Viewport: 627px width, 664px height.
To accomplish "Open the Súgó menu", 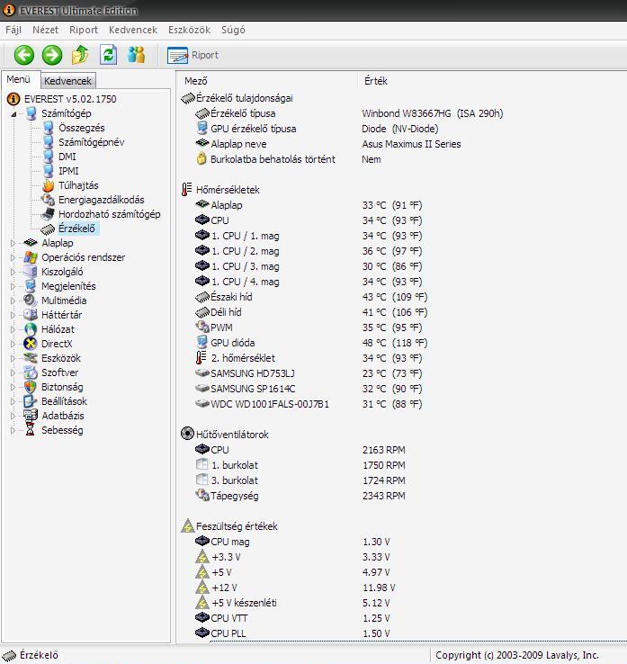I will (x=233, y=30).
